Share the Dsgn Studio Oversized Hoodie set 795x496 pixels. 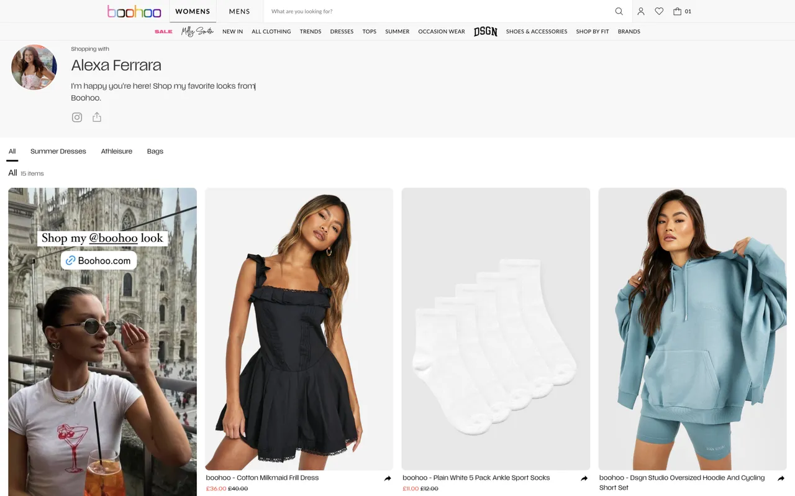[x=781, y=479]
